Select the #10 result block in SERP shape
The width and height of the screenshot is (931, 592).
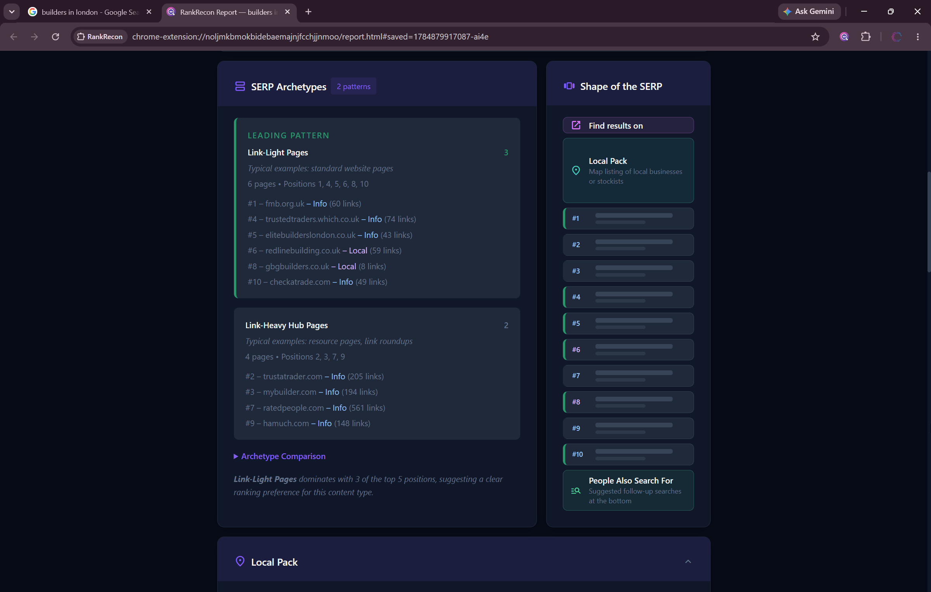point(628,454)
